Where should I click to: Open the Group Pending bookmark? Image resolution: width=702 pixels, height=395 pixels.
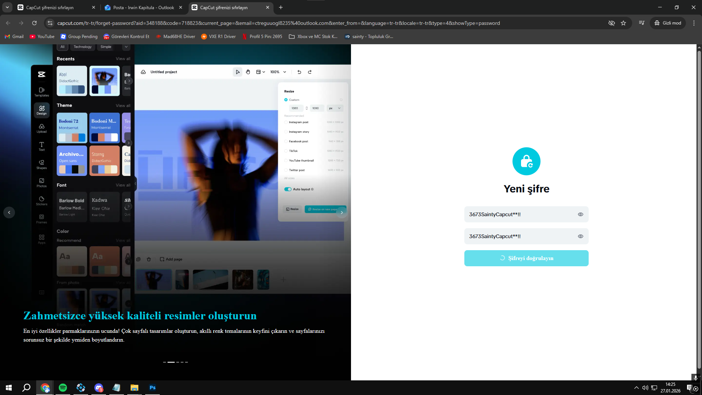[x=79, y=37]
